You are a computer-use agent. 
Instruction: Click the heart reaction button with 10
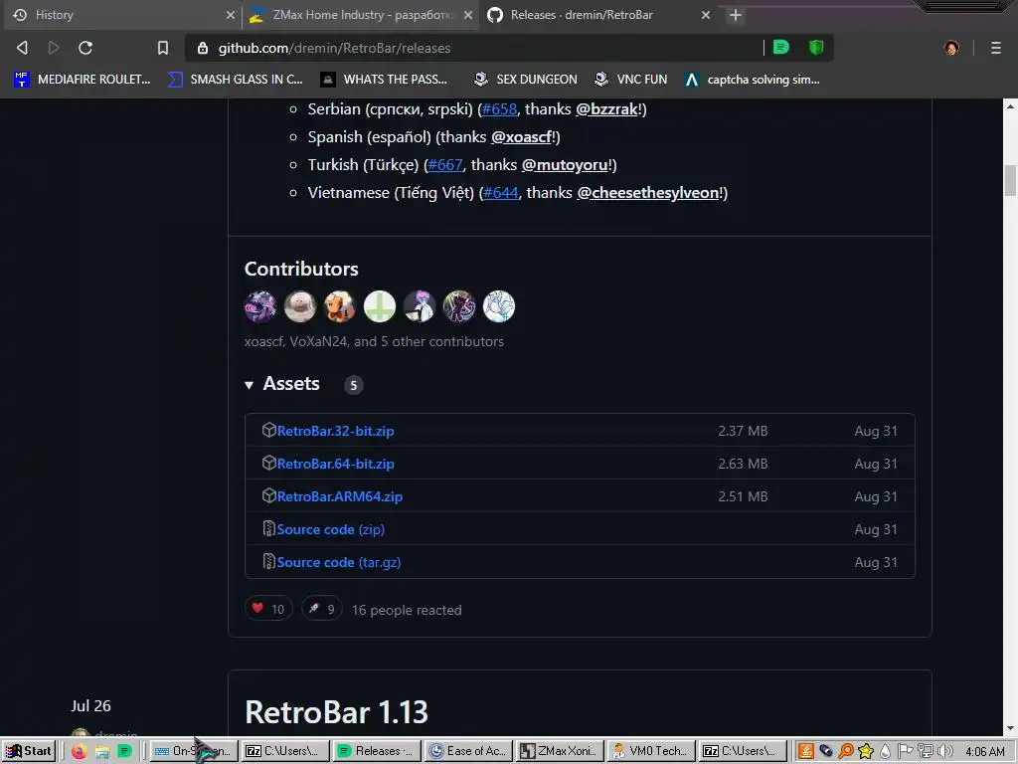point(268,609)
